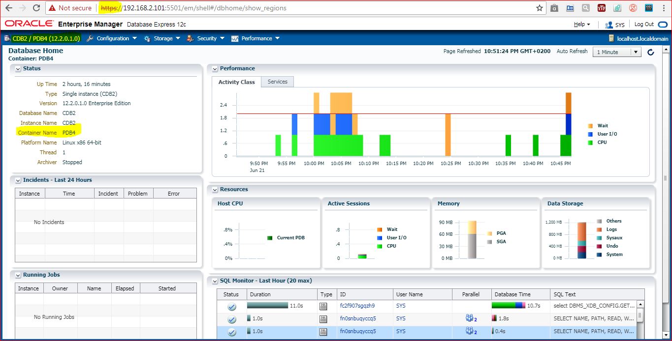Click the 11.0s duration bar
The image size is (672, 341).
click(x=267, y=306)
